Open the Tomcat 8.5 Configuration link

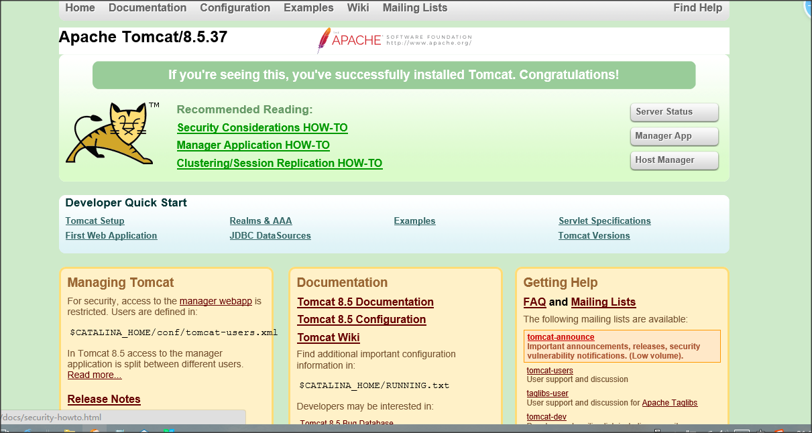[362, 320]
